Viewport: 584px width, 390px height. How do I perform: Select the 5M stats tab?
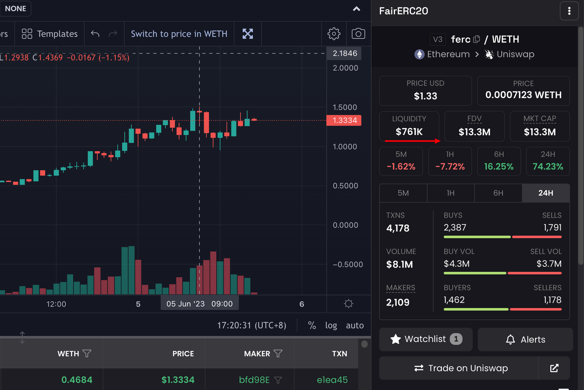tap(403, 193)
